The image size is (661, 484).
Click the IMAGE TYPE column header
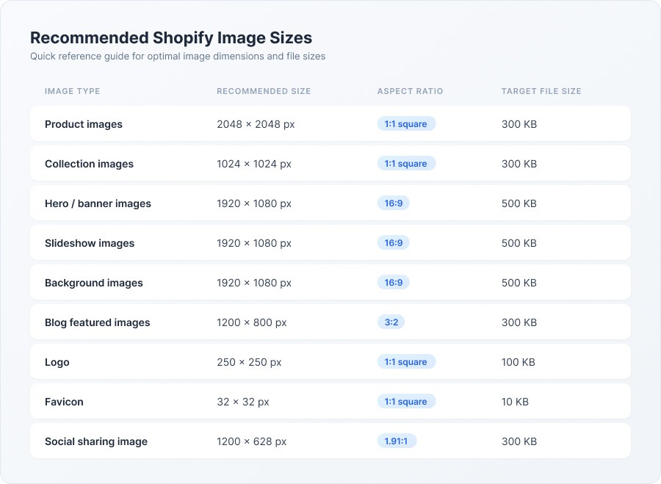coord(72,91)
